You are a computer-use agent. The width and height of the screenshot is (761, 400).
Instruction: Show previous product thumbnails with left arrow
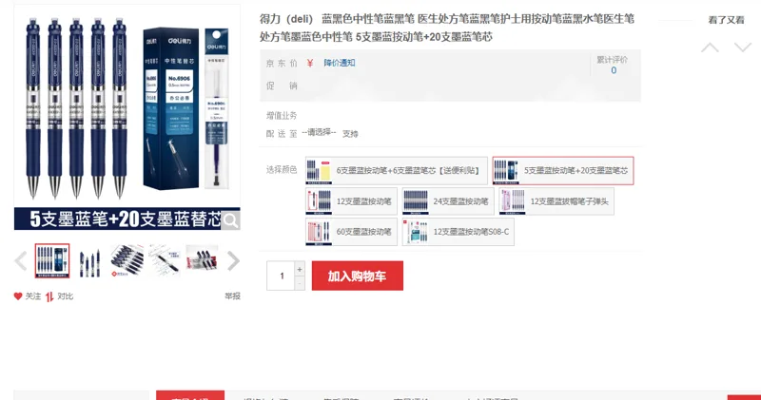click(21, 261)
